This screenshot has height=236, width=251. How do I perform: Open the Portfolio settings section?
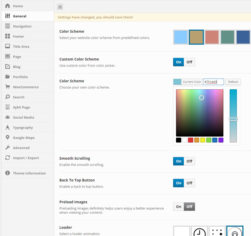(20, 77)
